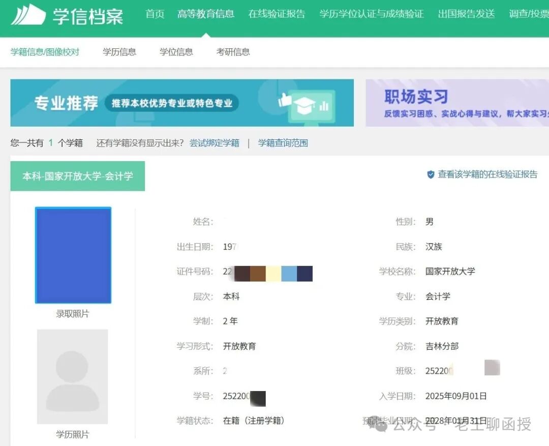
Task: Open 学历学位认证与成绩验证 menu
Action: (372, 14)
